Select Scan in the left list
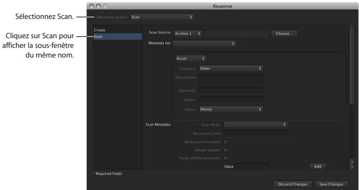359x190 pixels. pyautogui.click(x=118, y=37)
